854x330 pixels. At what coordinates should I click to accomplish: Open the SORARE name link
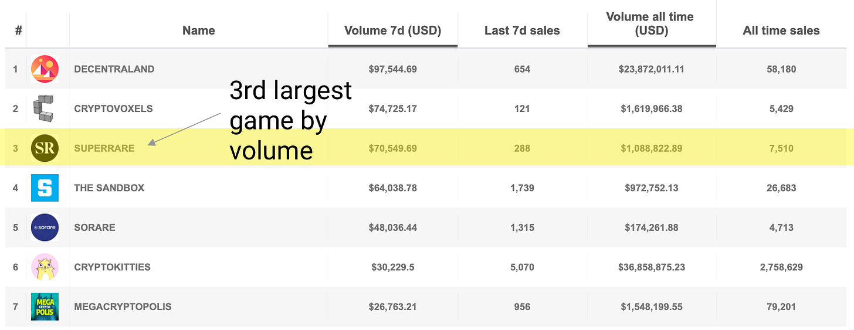(x=94, y=227)
